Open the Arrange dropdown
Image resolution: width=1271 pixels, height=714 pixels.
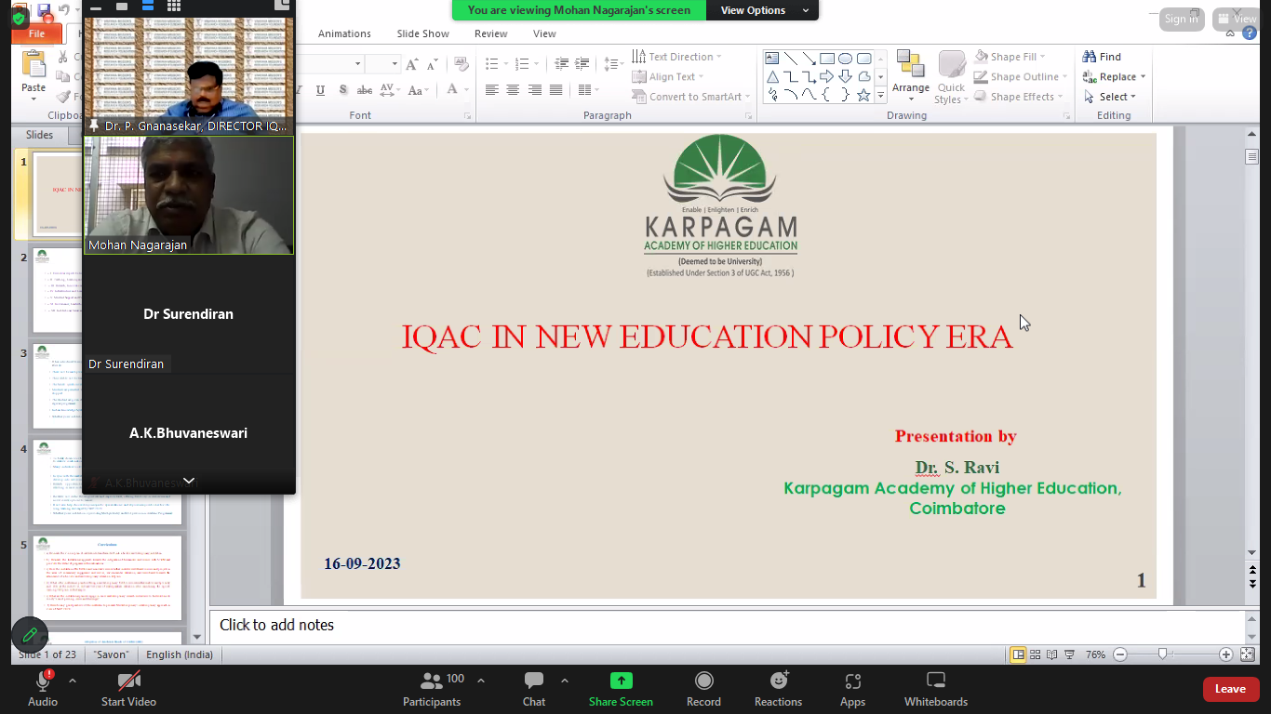[x=911, y=73]
